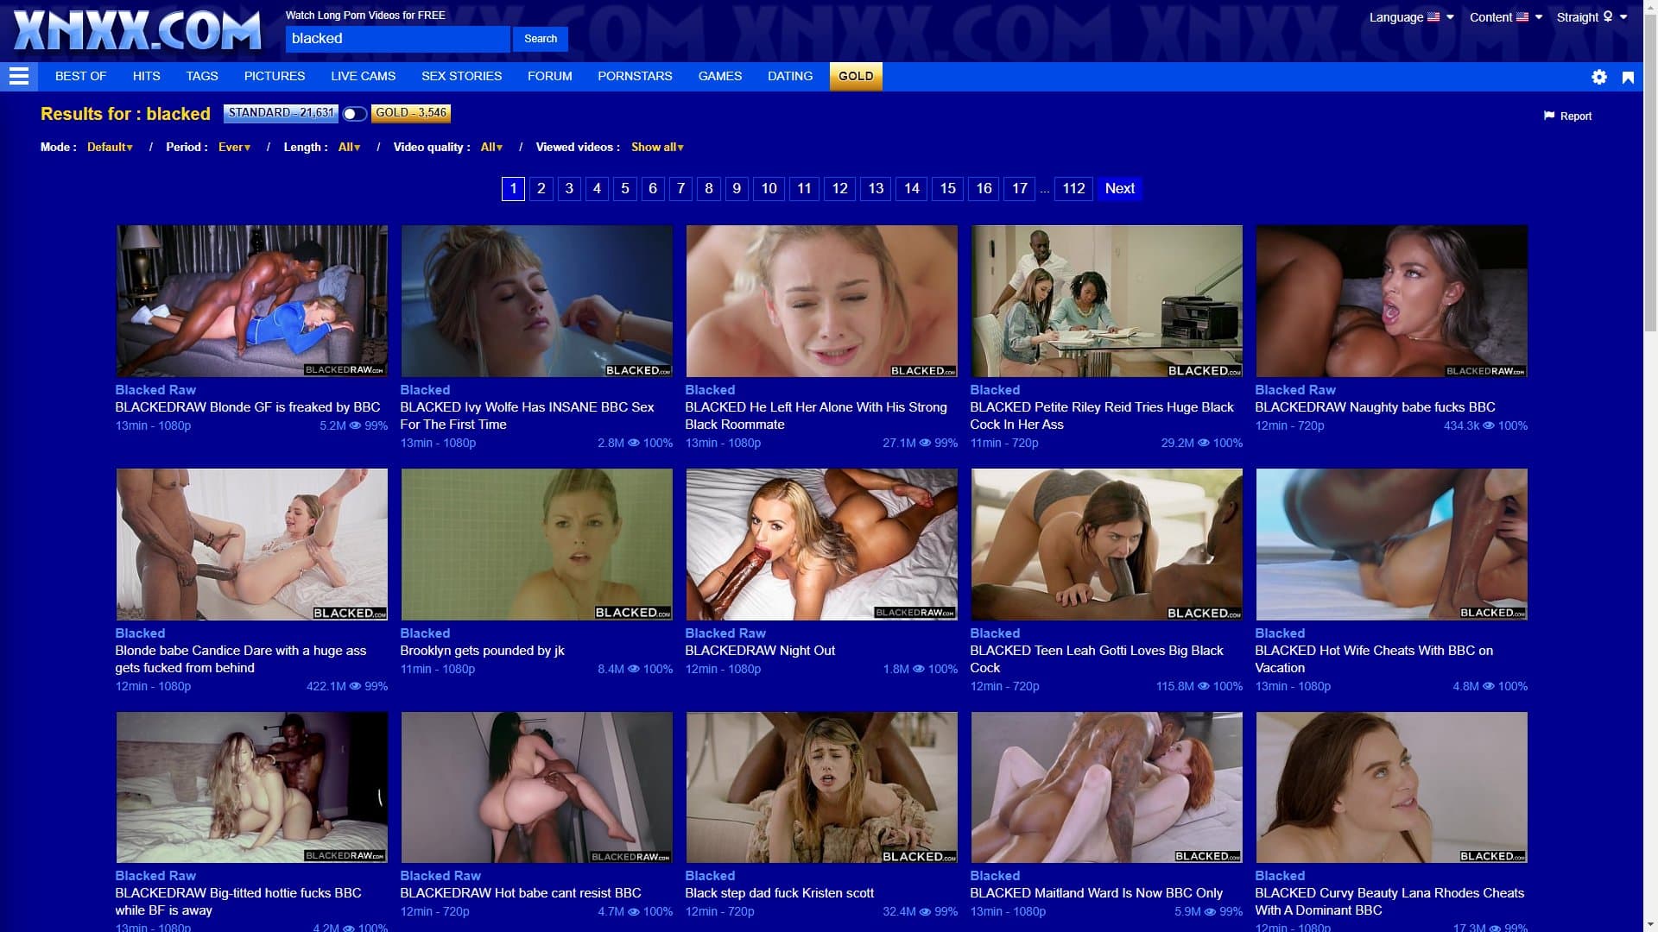Open the SEX STORIES section
1658x932 pixels.
pyautogui.click(x=461, y=76)
